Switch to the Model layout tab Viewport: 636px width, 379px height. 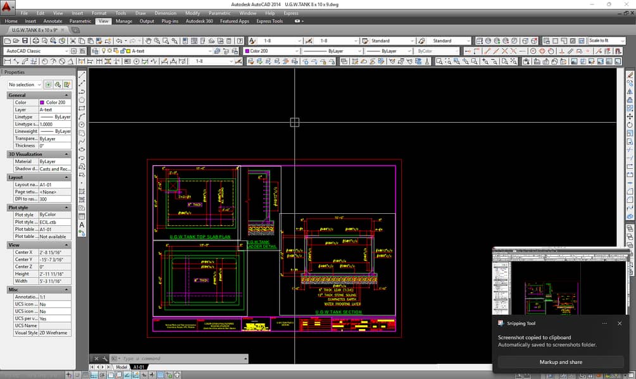(121, 367)
